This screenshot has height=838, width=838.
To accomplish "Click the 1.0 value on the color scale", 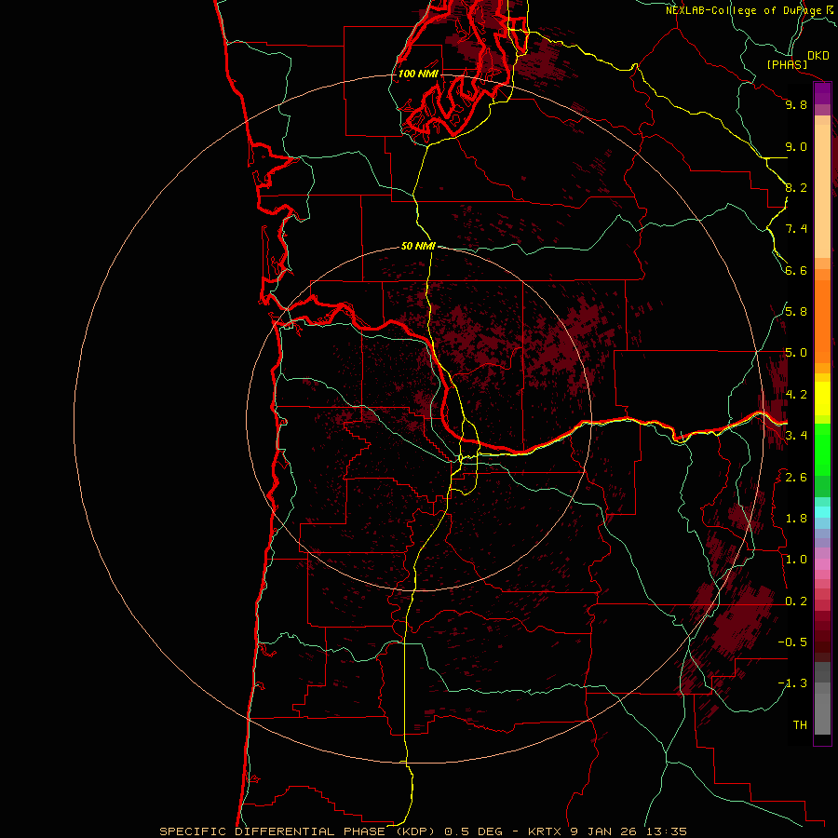I will pos(796,560).
